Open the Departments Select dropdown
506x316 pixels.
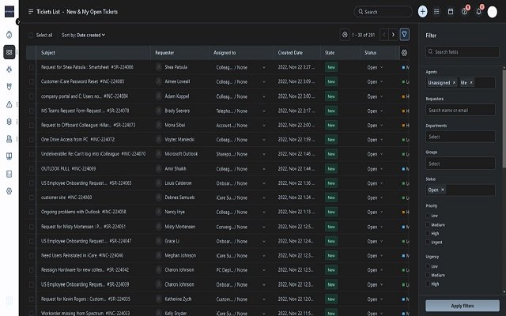460,137
